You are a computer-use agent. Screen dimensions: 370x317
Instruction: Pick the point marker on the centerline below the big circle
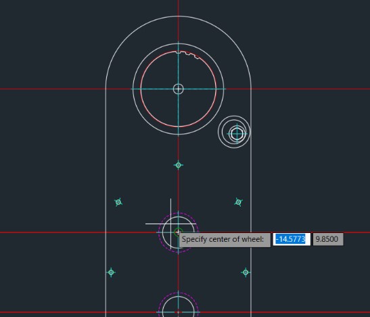pos(178,165)
